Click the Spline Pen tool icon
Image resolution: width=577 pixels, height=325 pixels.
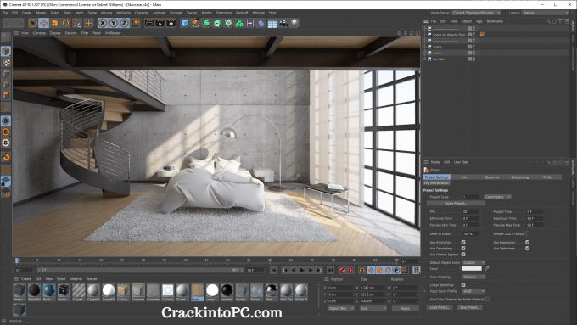tap(196, 23)
